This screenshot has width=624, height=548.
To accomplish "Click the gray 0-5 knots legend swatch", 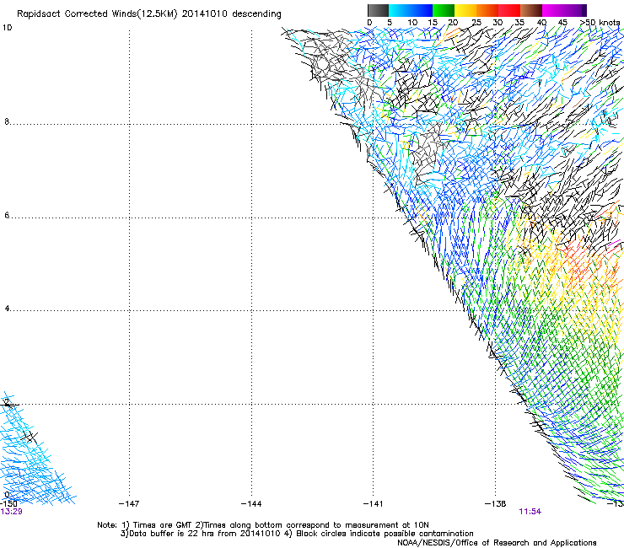I will 378,10.
